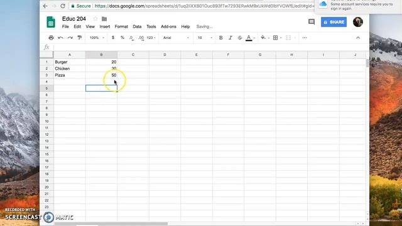
Task: Format as percent
Action: click(x=122, y=38)
